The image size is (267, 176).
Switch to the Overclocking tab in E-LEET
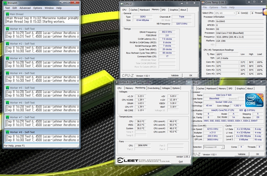154,88
